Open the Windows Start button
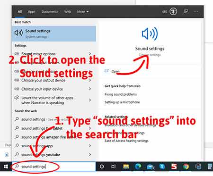 6,167
